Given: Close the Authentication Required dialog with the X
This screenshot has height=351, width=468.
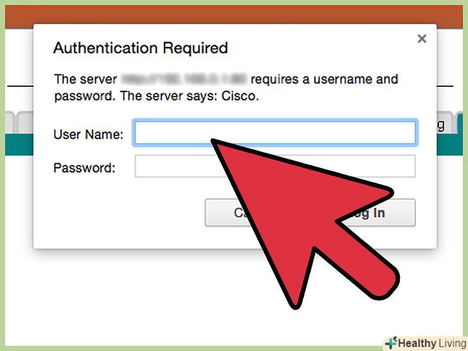Looking at the screenshot, I should tap(422, 39).
